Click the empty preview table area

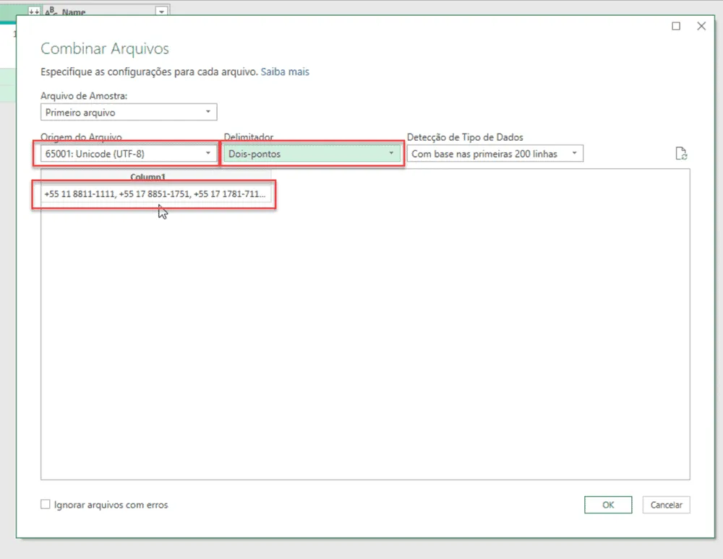click(x=365, y=341)
